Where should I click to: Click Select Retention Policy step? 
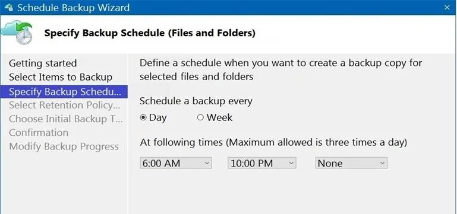point(65,105)
